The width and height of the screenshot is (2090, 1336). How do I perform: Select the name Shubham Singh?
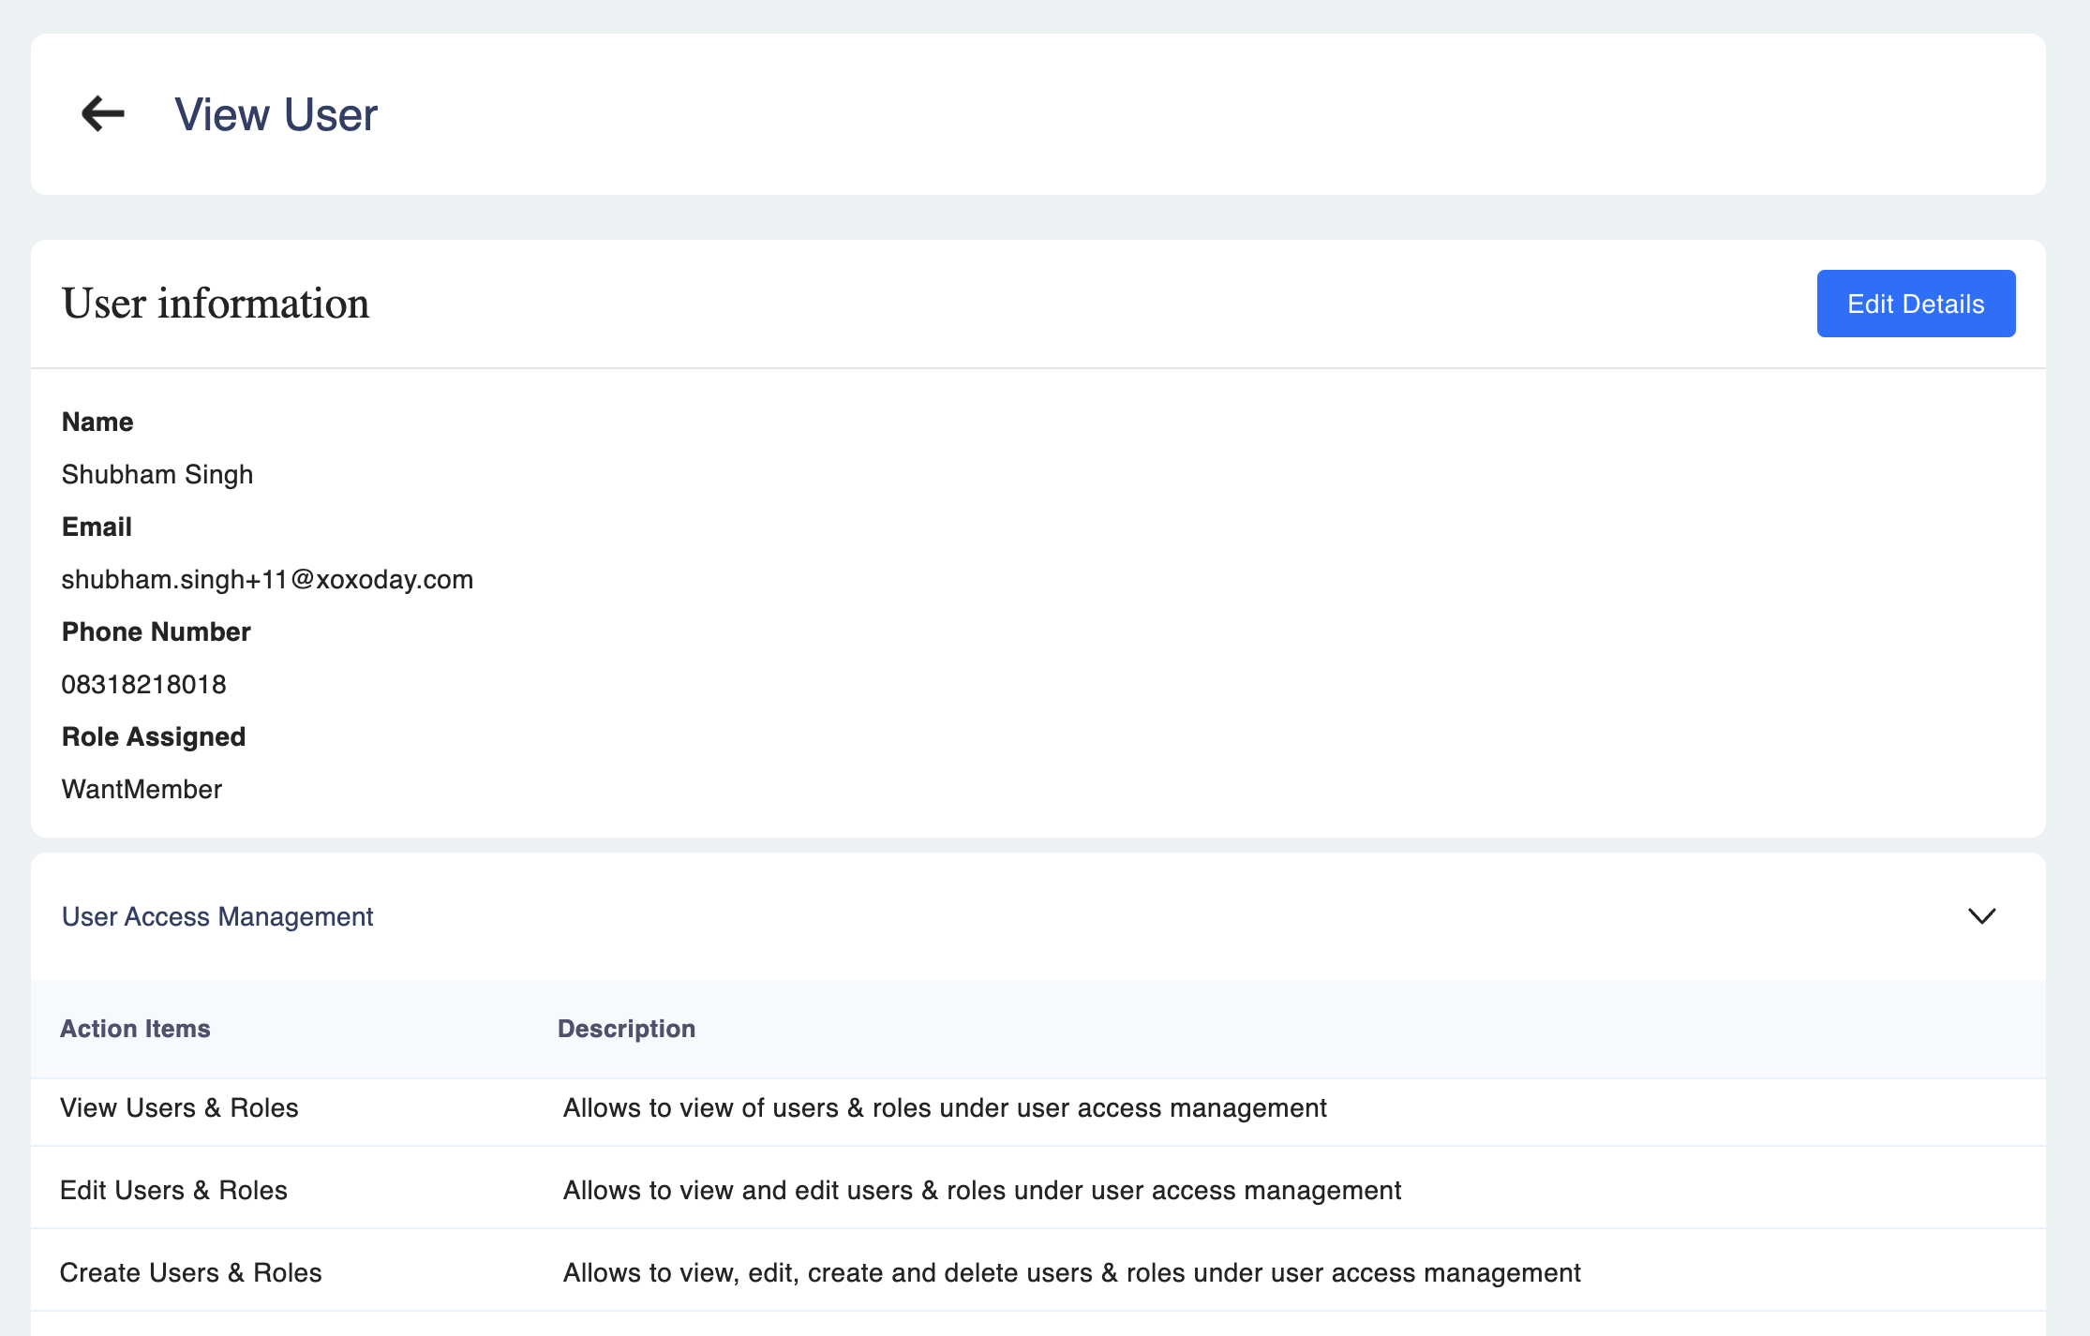pyautogui.click(x=157, y=474)
